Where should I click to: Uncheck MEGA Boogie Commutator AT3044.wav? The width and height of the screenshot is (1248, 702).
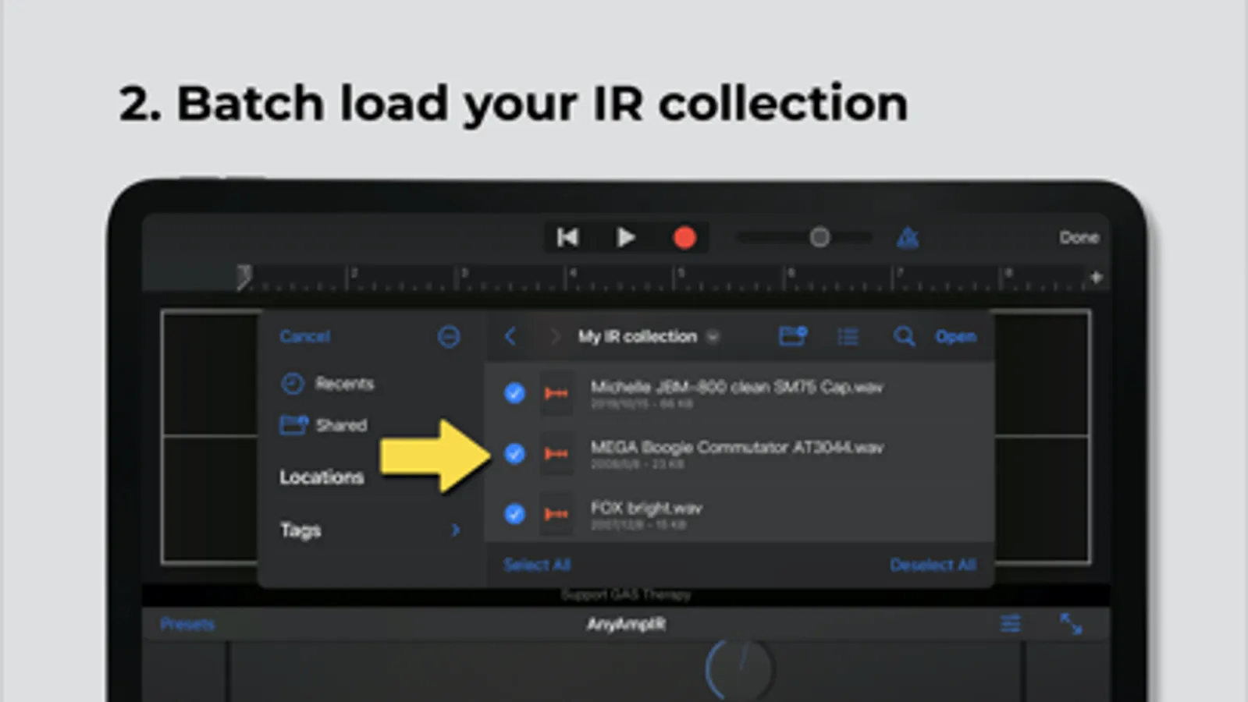[x=514, y=453]
